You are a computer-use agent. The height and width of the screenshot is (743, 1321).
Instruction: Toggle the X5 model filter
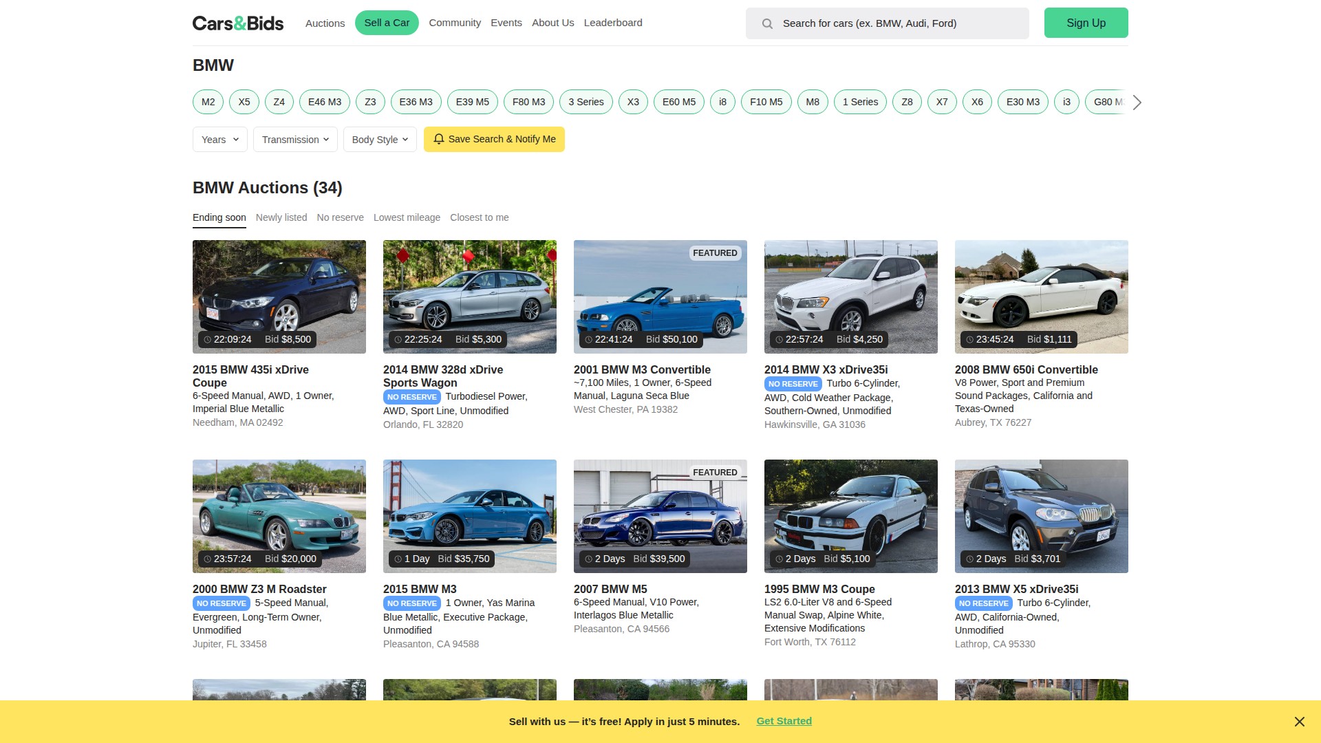click(x=244, y=102)
